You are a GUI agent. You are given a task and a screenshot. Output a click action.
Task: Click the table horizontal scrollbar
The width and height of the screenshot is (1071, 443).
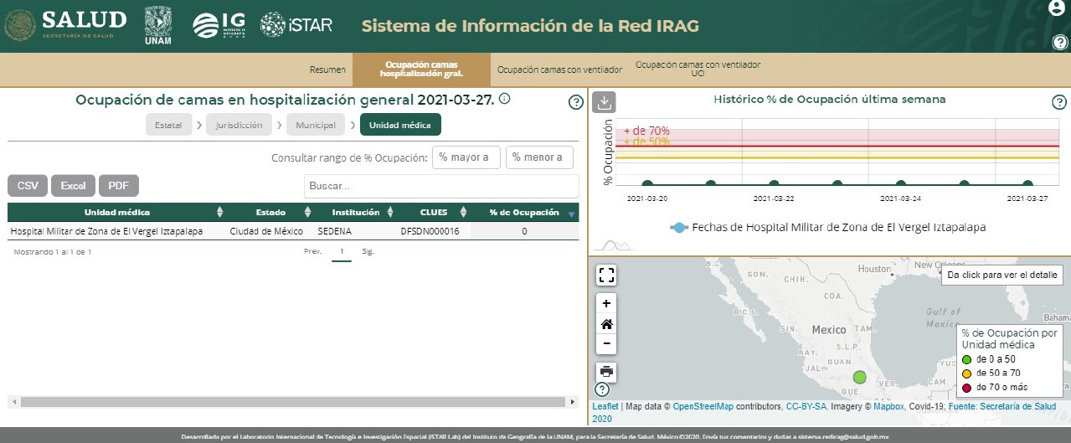click(293, 402)
